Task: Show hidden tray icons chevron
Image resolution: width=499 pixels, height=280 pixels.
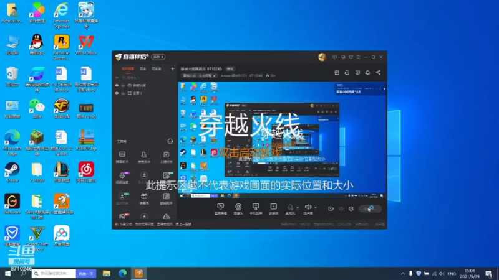Action: click(403, 274)
